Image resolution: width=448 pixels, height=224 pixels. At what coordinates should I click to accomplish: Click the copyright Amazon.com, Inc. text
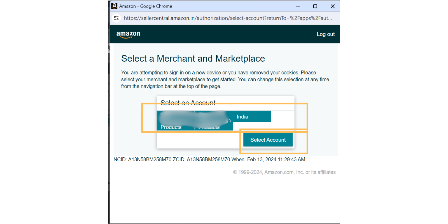coord(284,172)
